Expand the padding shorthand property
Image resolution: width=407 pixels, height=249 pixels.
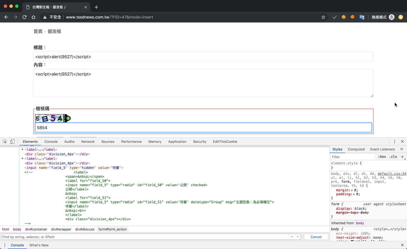(354, 194)
